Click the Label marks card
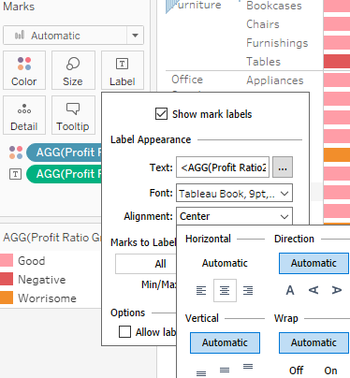Viewport: 350px width, 378px height. pos(123,70)
